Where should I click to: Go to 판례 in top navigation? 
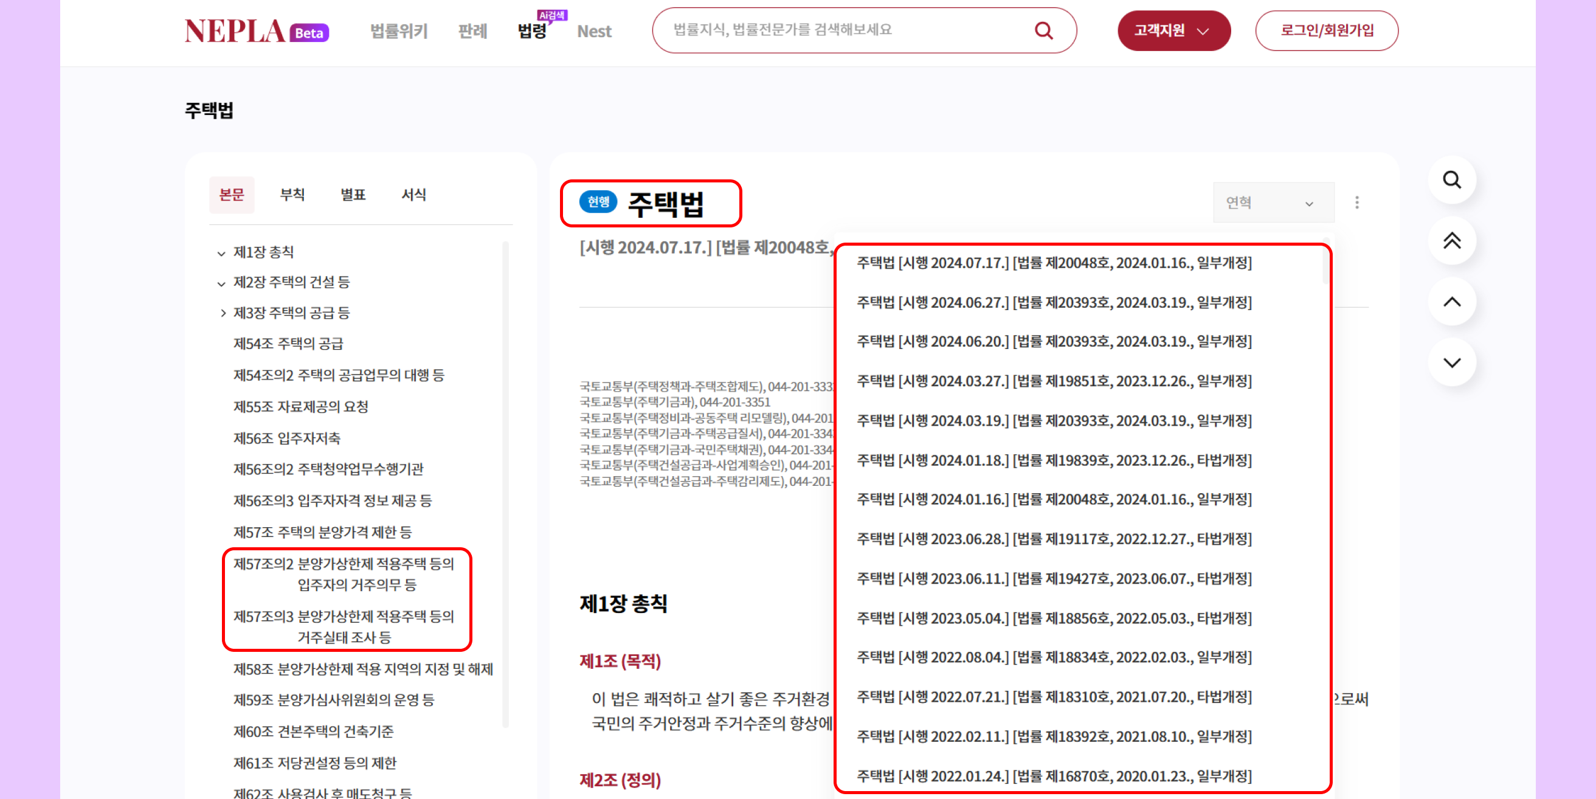(472, 31)
